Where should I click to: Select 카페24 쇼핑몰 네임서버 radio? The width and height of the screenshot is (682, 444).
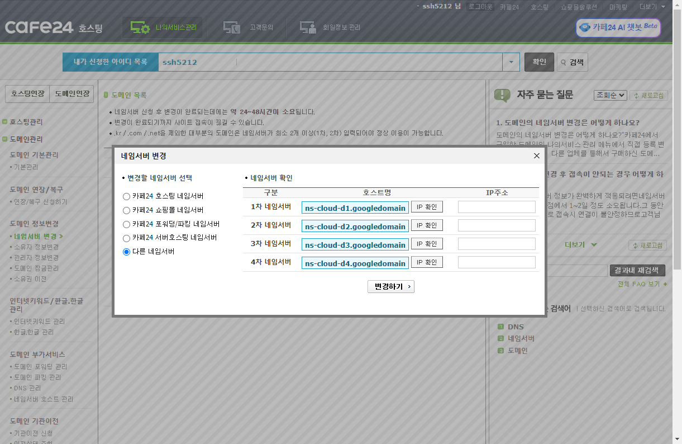point(126,210)
